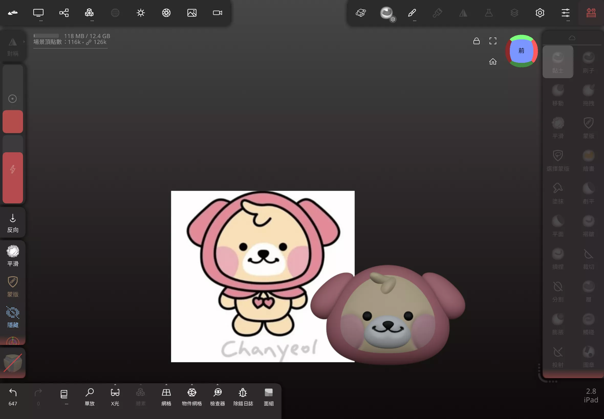The image size is (604, 419).
Task: Toggle the 網格 grid display
Action: (166, 397)
